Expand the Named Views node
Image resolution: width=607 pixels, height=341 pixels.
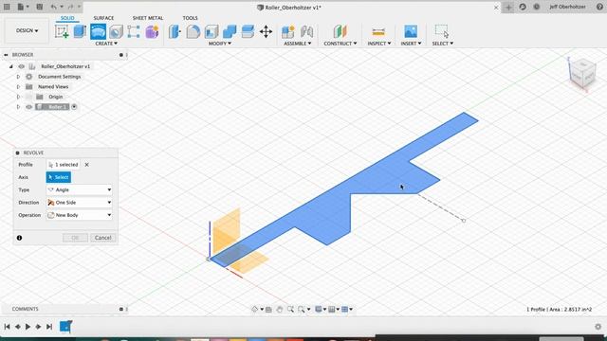18,86
